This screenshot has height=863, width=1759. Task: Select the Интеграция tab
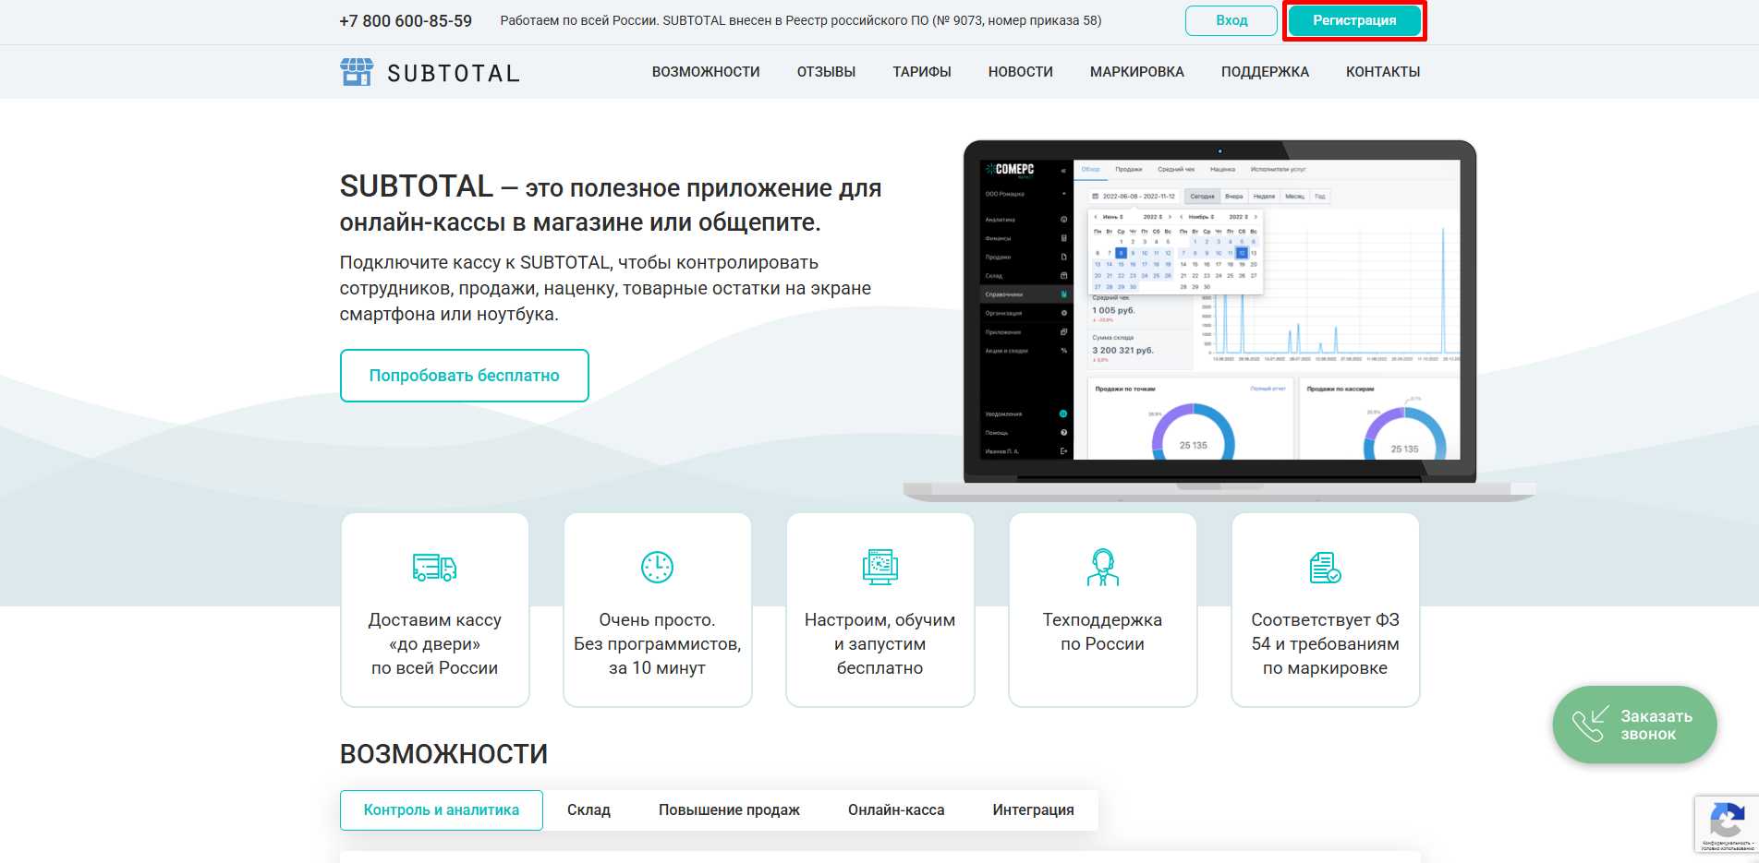[1033, 810]
